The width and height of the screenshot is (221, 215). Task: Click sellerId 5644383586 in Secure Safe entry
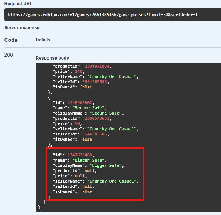(x=94, y=134)
